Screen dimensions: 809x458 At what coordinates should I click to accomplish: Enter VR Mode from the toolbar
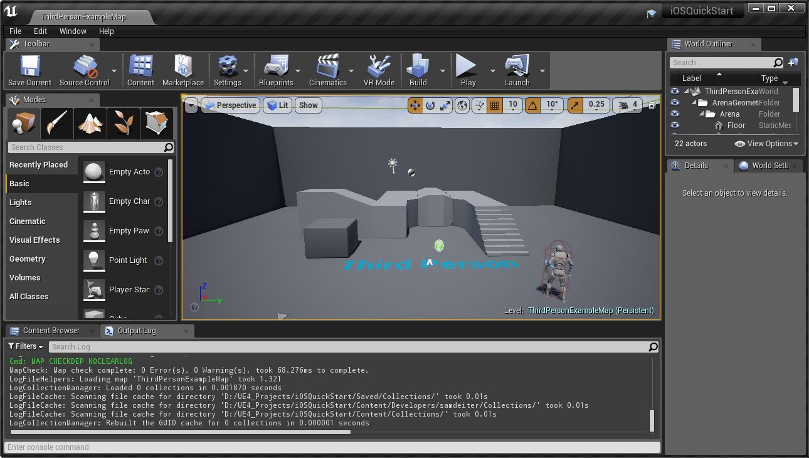point(379,68)
